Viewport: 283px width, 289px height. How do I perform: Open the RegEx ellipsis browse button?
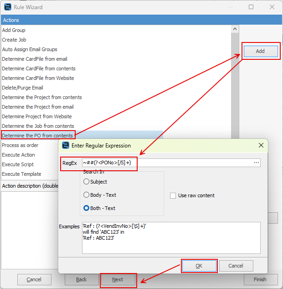point(257,163)
